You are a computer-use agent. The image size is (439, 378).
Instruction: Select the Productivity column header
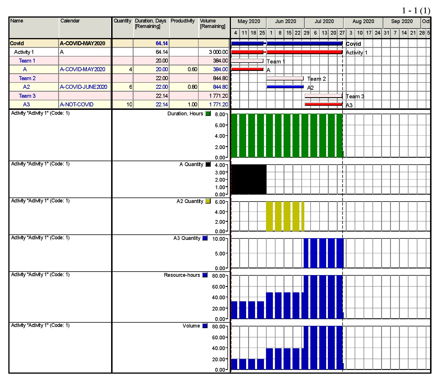[x=184, y=28]
